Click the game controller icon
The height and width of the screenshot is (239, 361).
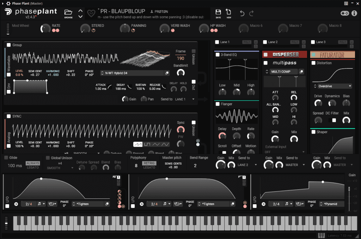point(344,13)
